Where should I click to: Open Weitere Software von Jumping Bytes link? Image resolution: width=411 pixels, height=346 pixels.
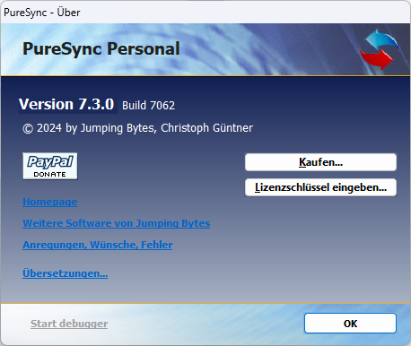[117, 223]
